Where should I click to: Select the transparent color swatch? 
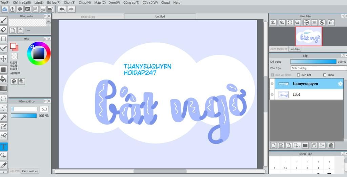14,56
